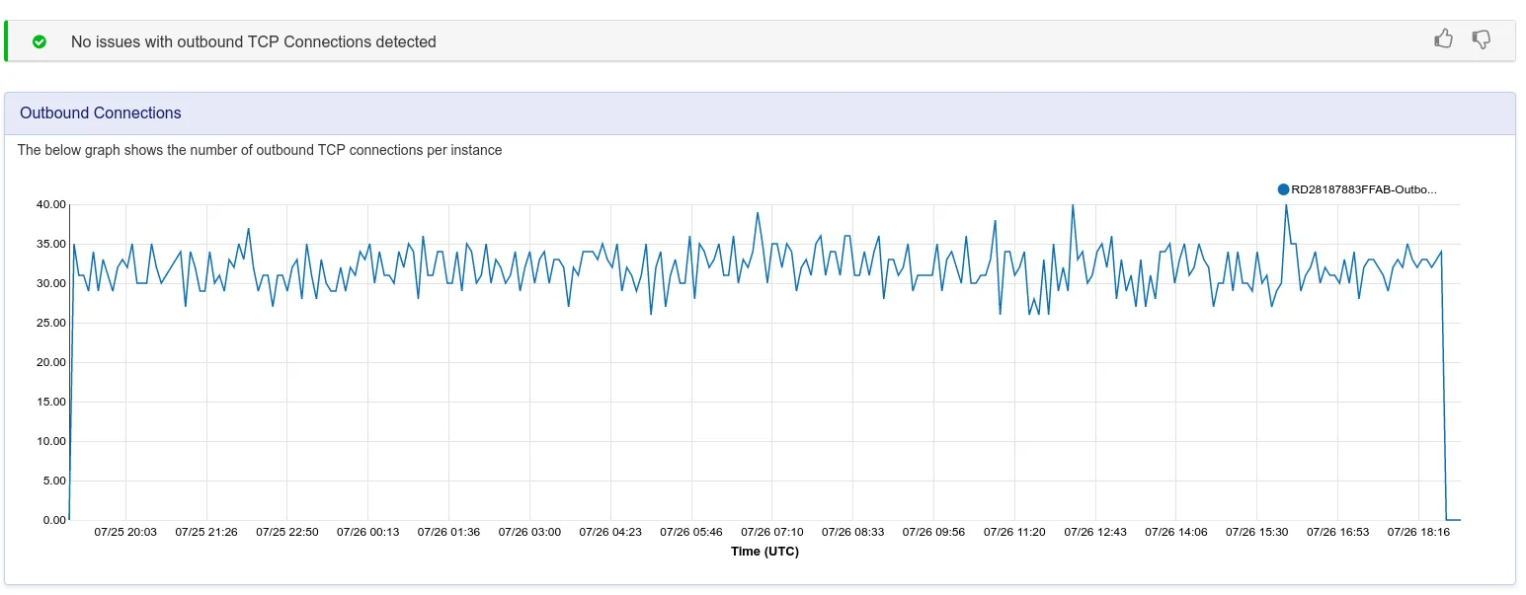Screen dimensions: 1526x595
Task: Click the 20.00 y-axis label
Action: point(50,362)
